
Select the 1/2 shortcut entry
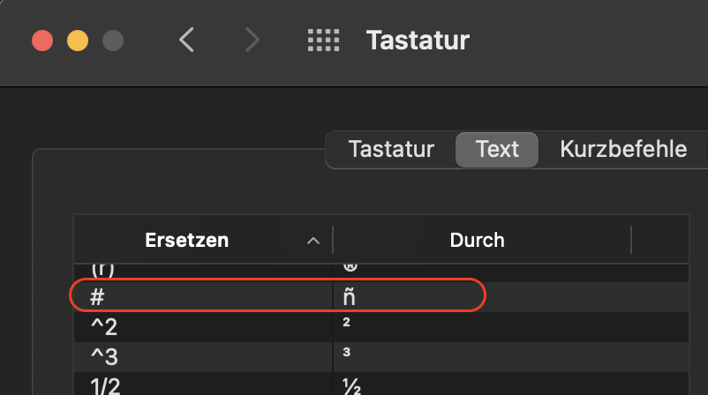pos(107,384)
